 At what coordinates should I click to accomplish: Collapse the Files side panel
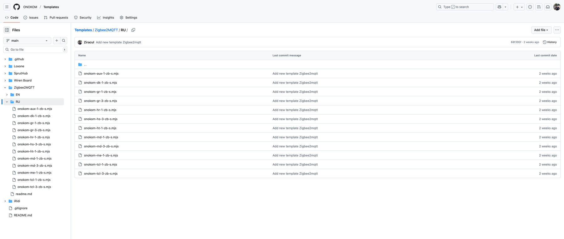(7, 30)
